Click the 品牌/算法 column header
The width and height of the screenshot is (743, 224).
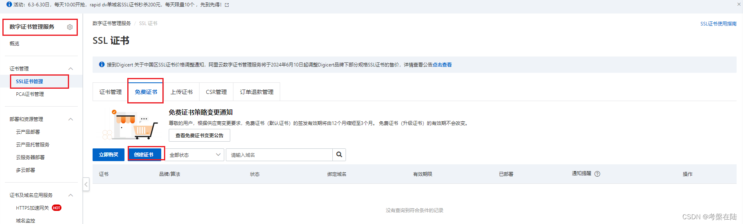coord(170,174)
